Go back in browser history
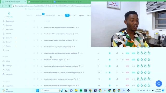The width and height of the screenshot is (166, 93). coord(2,6)
